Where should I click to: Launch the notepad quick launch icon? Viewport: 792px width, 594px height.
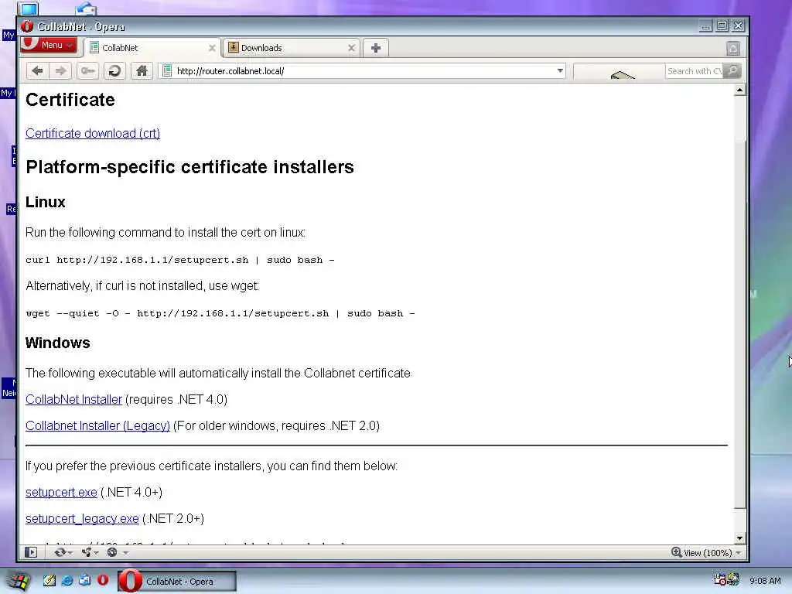click(49, 581)
